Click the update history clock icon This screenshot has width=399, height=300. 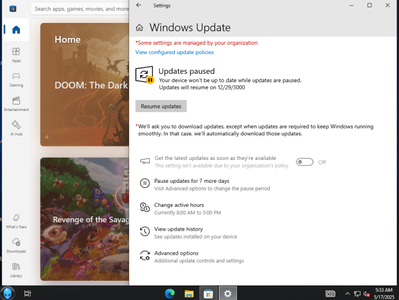pyautogui.click(x=145, y=231)
